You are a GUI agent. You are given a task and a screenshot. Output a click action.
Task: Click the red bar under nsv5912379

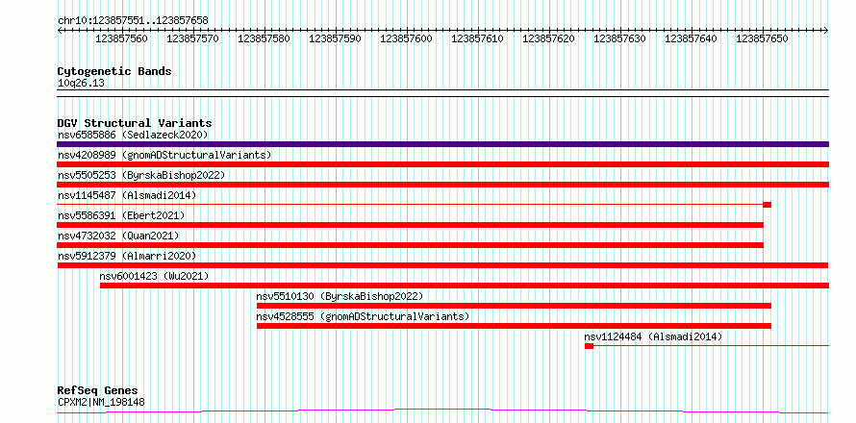click(442, 265)
